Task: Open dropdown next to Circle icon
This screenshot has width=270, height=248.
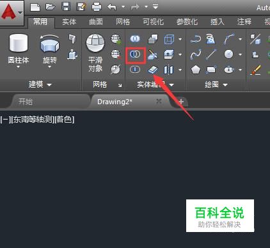Action: pos(241,54)
